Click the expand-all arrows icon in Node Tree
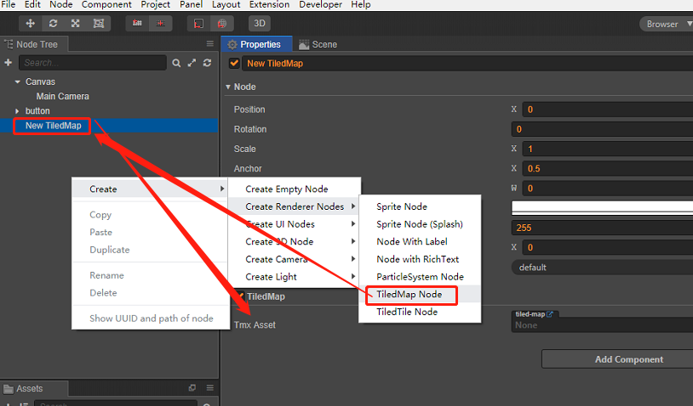 point(192,63)
